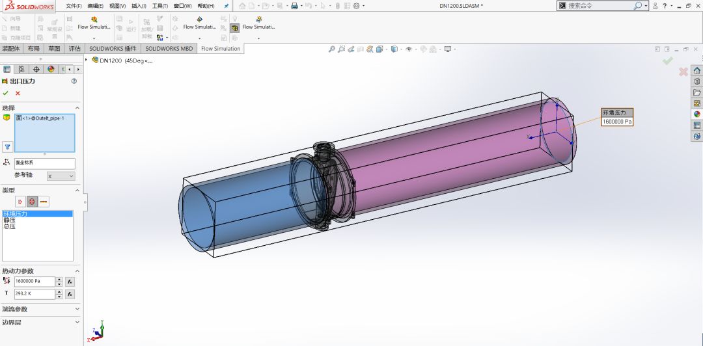Click the print icon in the toolbar
Image resolution: width=703 pixels, height=346 pixels.
tap(295, 6)
